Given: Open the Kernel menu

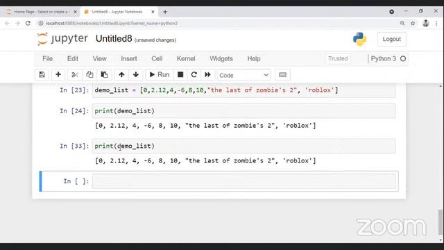Looking at the screenshot, I should coord(186,58).
